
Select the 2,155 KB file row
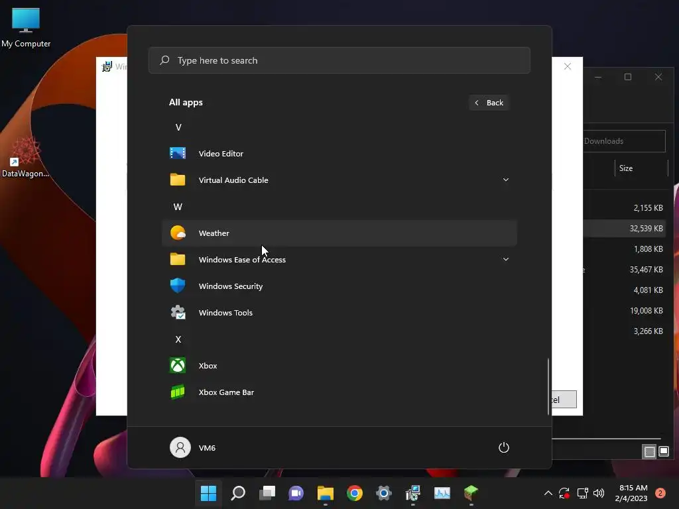point(624,208)
